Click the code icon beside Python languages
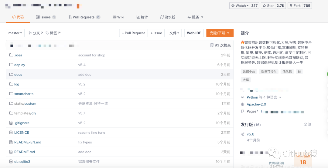 point(243,97)
